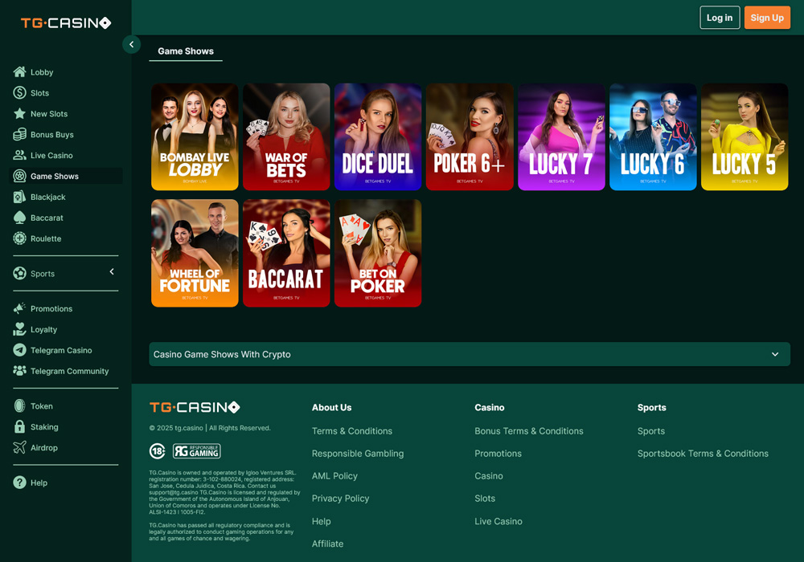Image resolution: width=804 pixels, height=562 pixels.
Task: Open Baccarat using its spade icon
Action: (19, 218)
